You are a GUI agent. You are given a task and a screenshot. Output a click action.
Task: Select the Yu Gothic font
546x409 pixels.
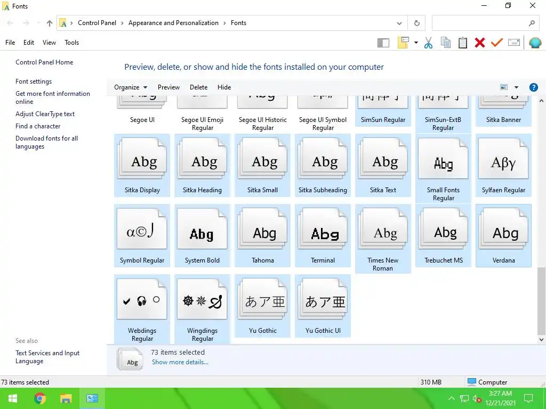click(262, 306)
